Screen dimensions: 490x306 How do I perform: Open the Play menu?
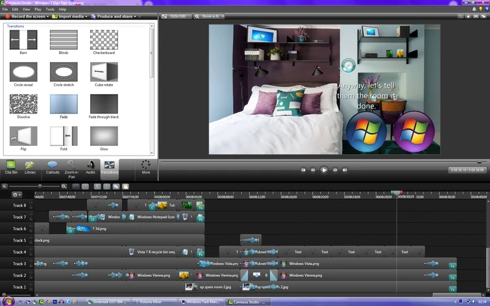(x=38, y=9)
